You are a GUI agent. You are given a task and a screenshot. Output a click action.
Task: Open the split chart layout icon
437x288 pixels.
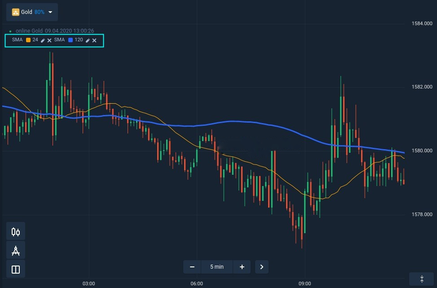16,269
